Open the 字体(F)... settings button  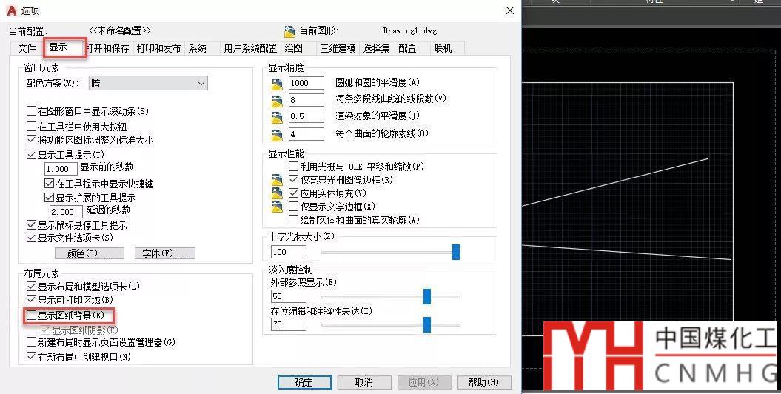[164, 253]
